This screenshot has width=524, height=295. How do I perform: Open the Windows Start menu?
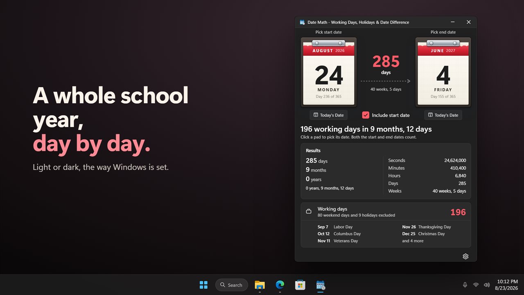pyautogui.click(x=203, y=285)
